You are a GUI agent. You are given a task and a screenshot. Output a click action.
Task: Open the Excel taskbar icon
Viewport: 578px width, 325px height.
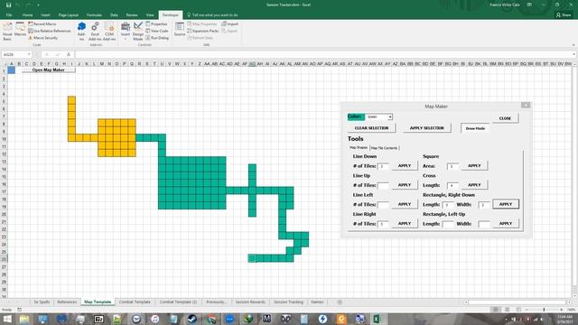tap(378, 319)
